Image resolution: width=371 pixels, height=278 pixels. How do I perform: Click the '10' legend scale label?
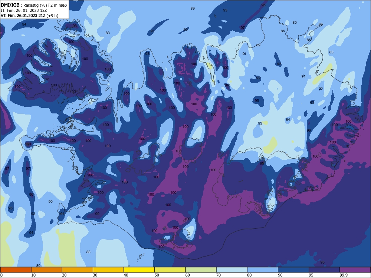pyautogui.click(x=33, y=275)
